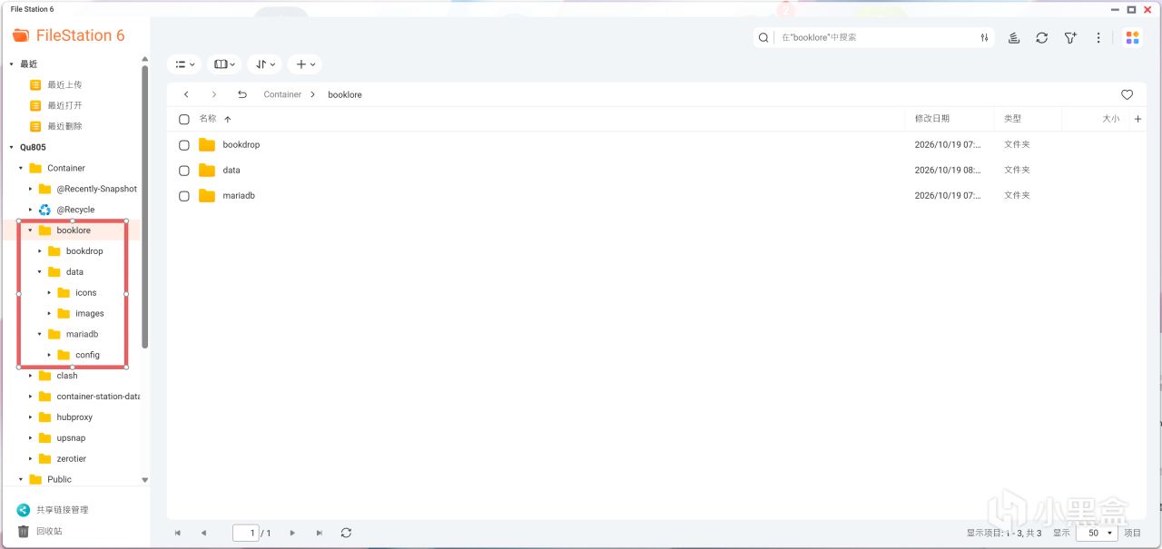Go up to the parent folder

[x=241, y=94]
